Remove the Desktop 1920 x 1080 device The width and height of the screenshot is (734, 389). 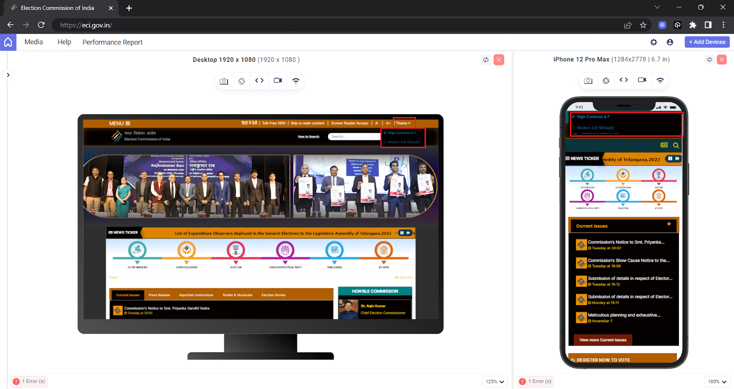[x=499, y=60]
